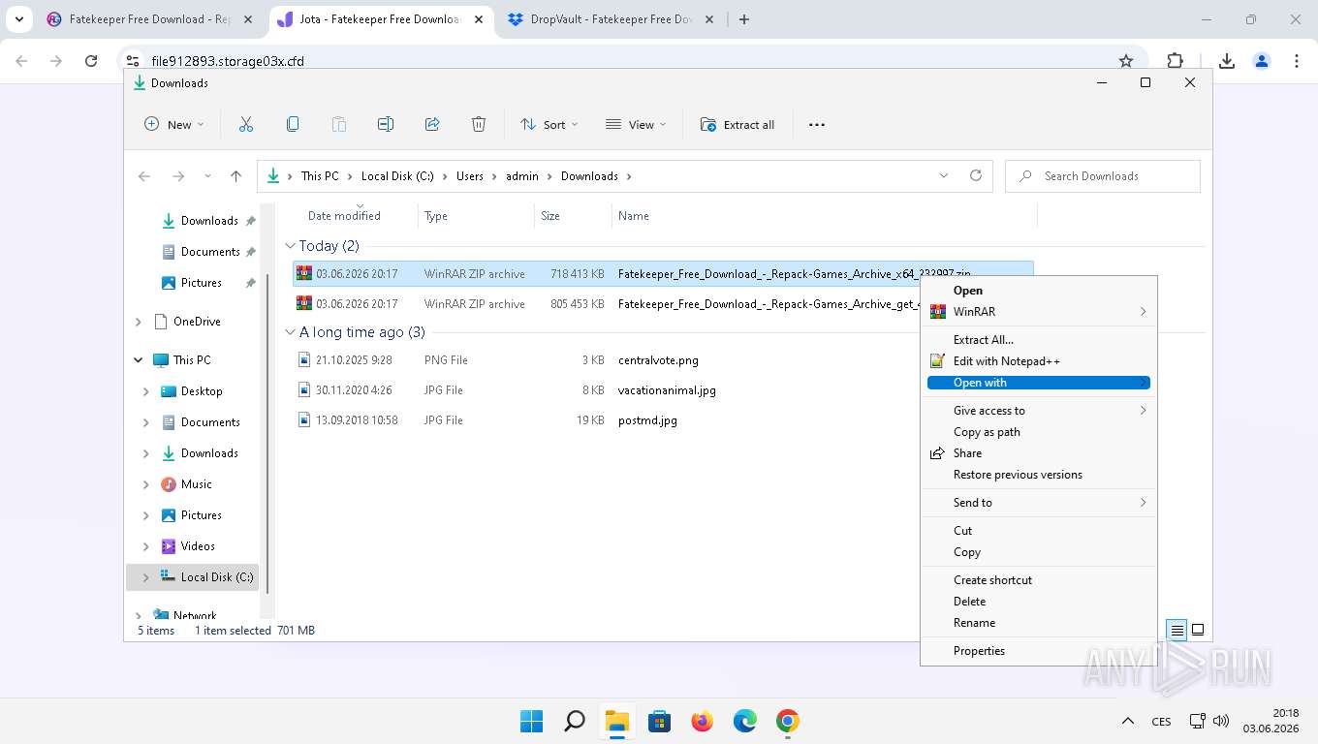The height and width of the screenshot is (744, 1318).
Task: Switch to first Fatekeeper Free Download tab
Action: [x=148, y=19]
